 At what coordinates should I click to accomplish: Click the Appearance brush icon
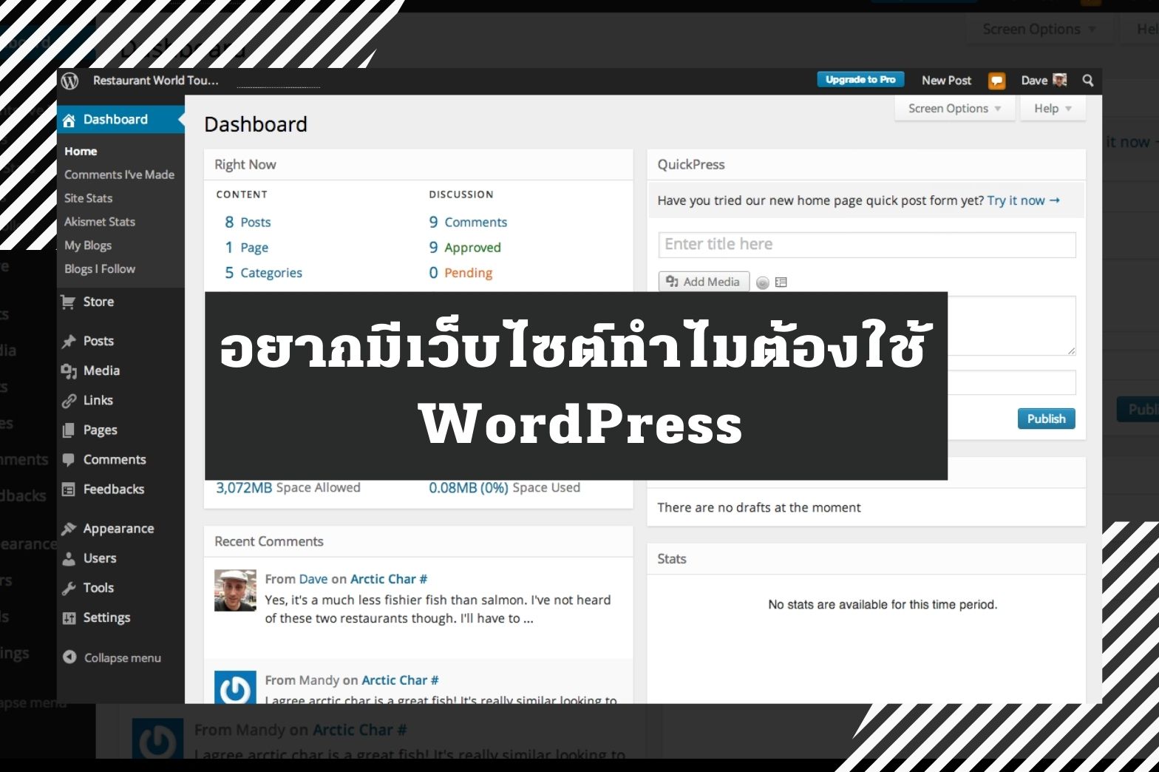[x=69, y=529]
